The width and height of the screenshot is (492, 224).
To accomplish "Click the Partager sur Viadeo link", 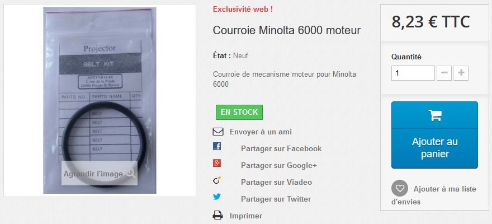I will click(x=276, y=182).
